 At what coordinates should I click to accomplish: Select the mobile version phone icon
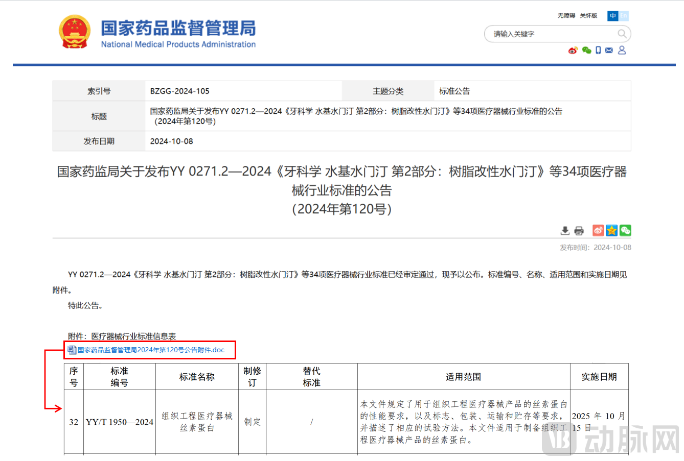[598, 50]
